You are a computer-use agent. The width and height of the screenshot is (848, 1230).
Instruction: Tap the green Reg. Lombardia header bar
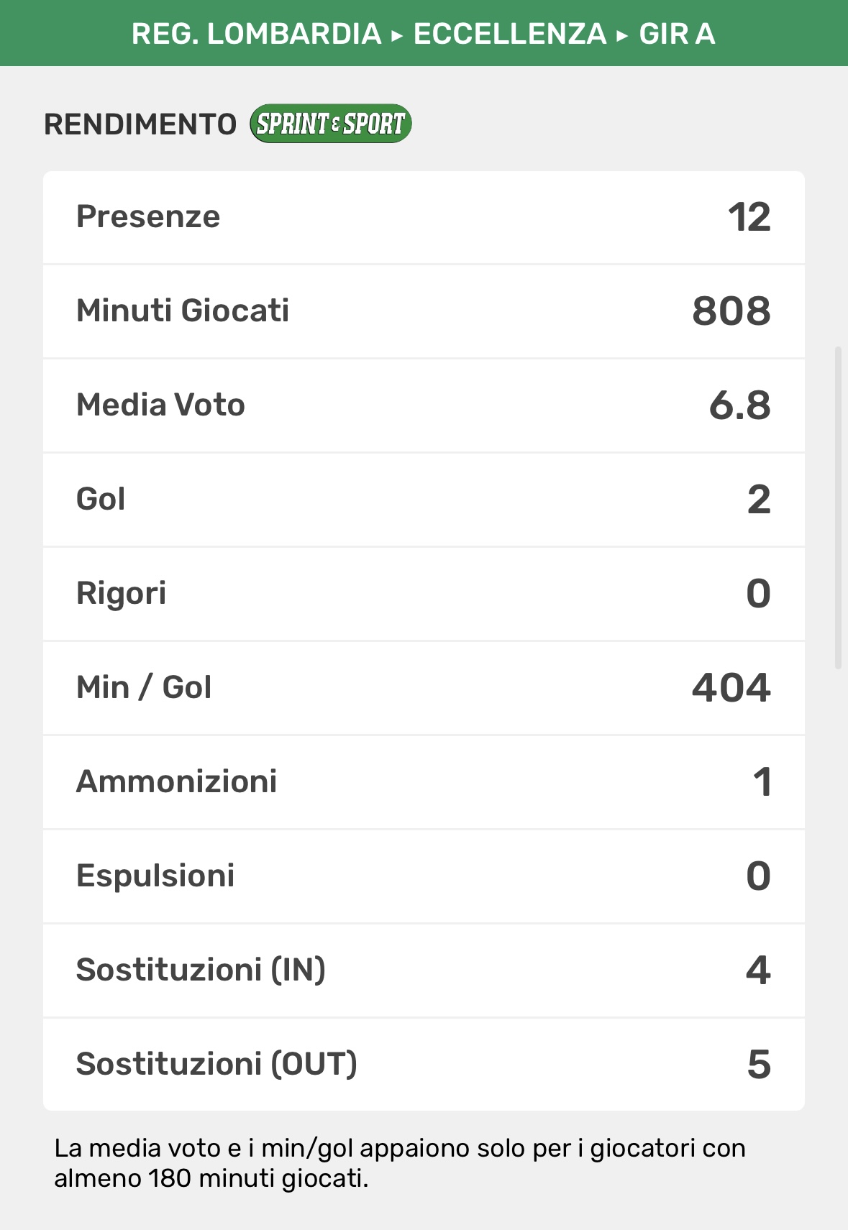pyautogui.click(x=424, y=34)
